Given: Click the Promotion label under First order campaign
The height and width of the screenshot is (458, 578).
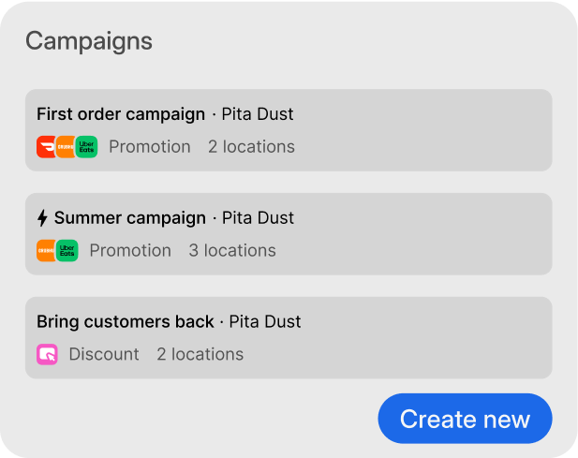Looking at the screenshot, I should [x=150, y=147].
